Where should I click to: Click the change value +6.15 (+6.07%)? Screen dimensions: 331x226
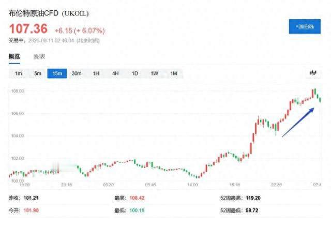tap(80, 31)
